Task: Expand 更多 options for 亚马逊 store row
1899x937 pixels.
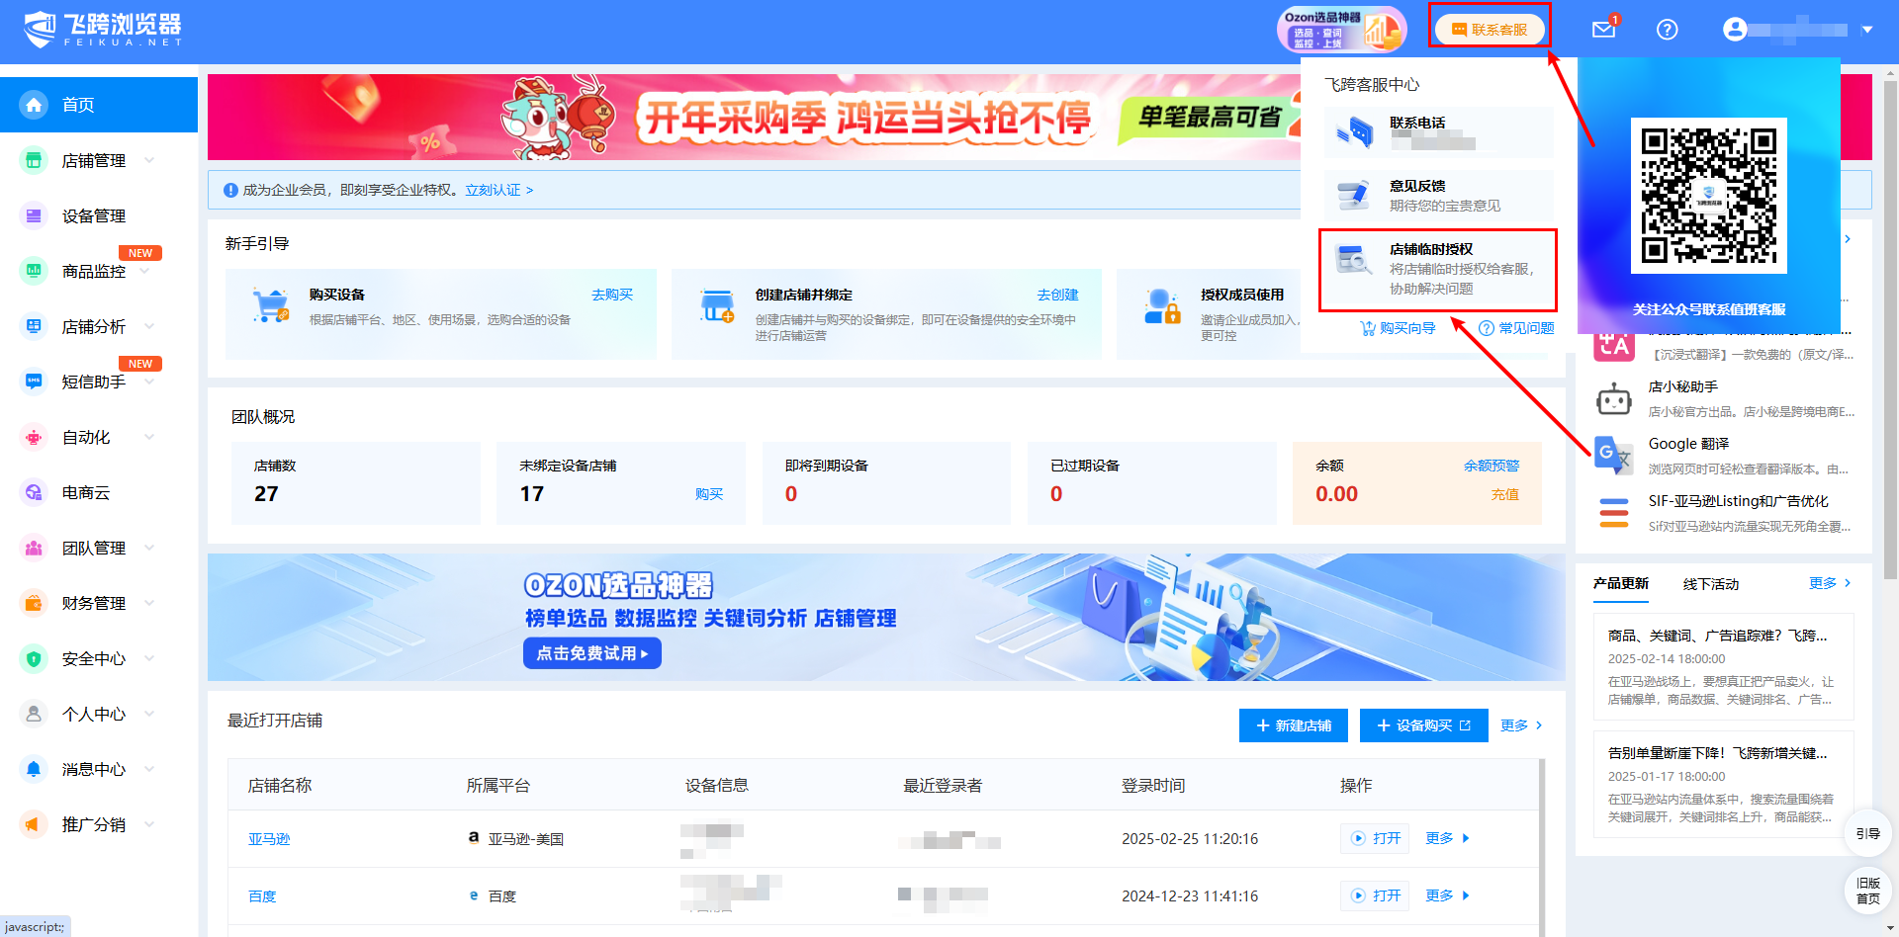Action: coord(1447,838)
